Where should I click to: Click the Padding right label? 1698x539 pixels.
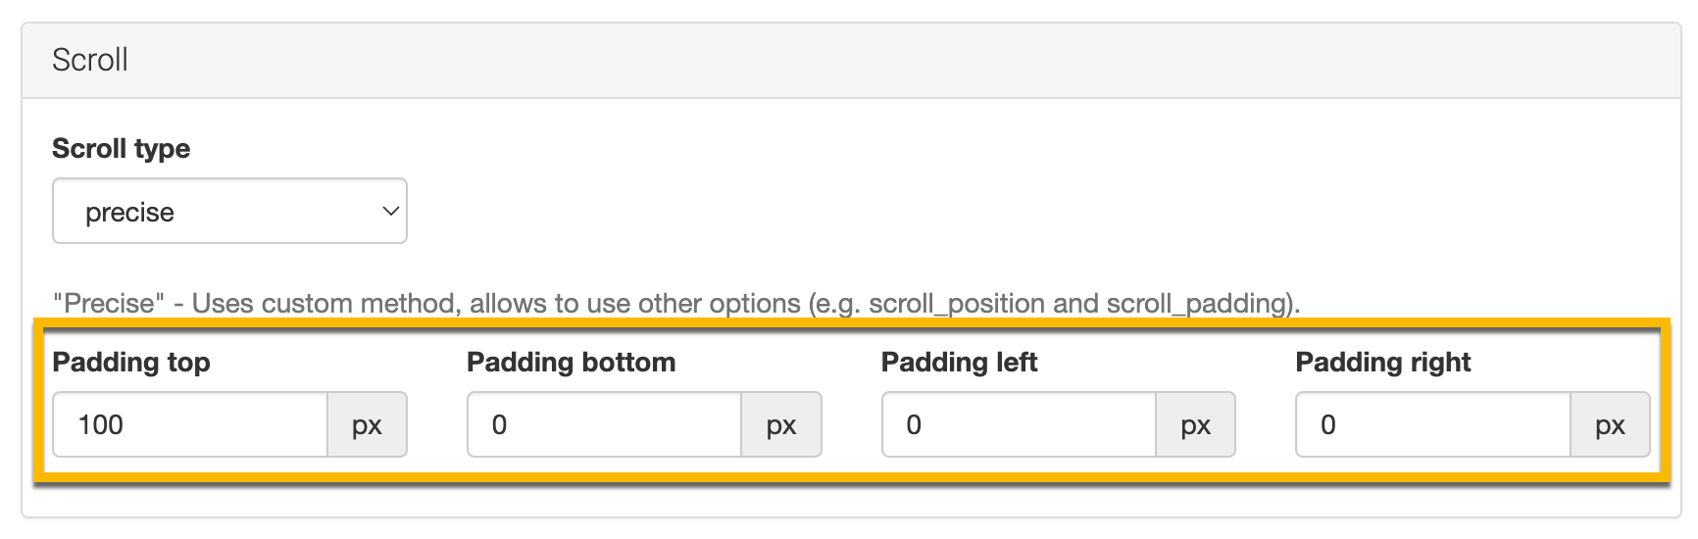tap(1382, 363)
